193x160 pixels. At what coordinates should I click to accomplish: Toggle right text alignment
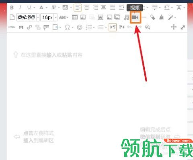point(96,7)
